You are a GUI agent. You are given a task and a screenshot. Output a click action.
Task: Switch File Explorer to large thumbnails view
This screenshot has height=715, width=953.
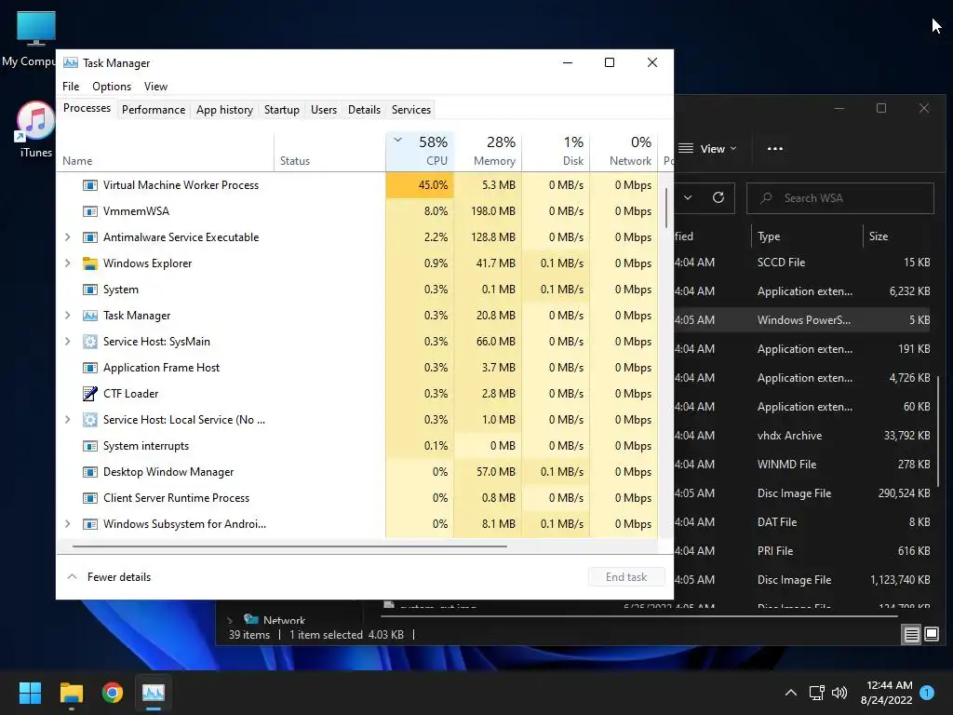tap(932, 635)
